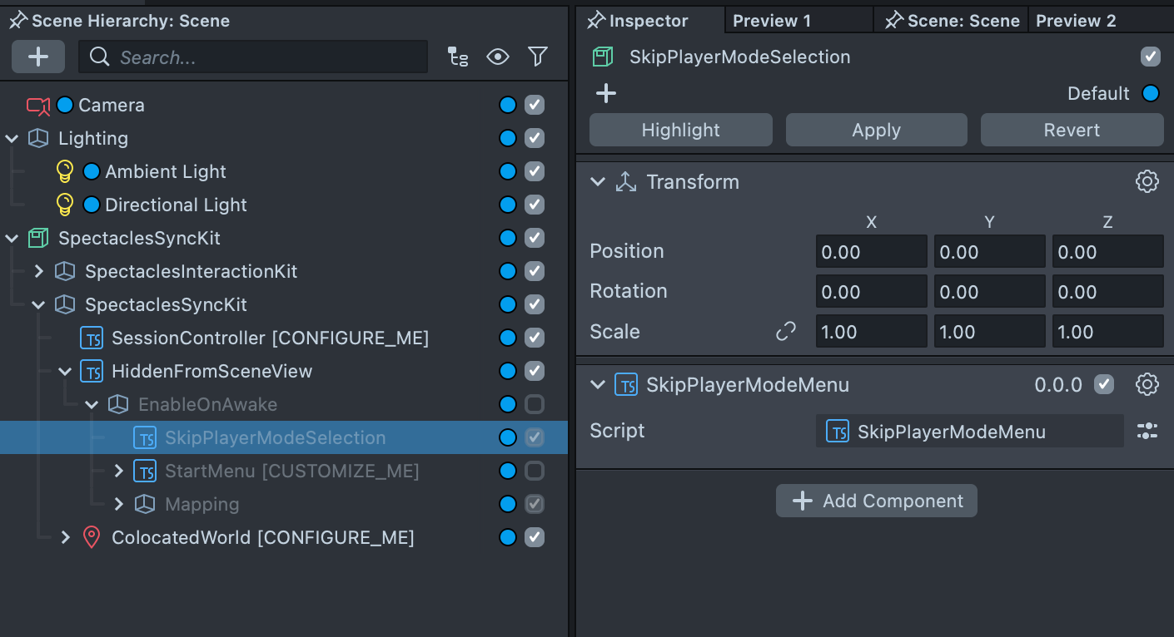The image size is (1174, 637).
Task: Open the Transform settings gear icon
Action: (1147, 181)
